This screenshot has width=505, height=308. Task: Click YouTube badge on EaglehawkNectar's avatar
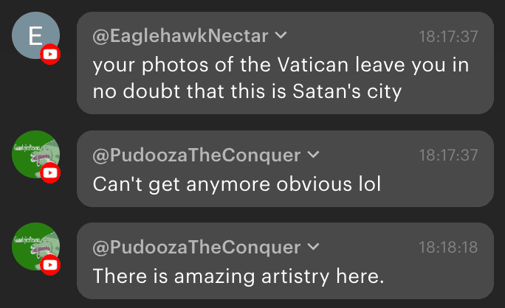(50, 55)
